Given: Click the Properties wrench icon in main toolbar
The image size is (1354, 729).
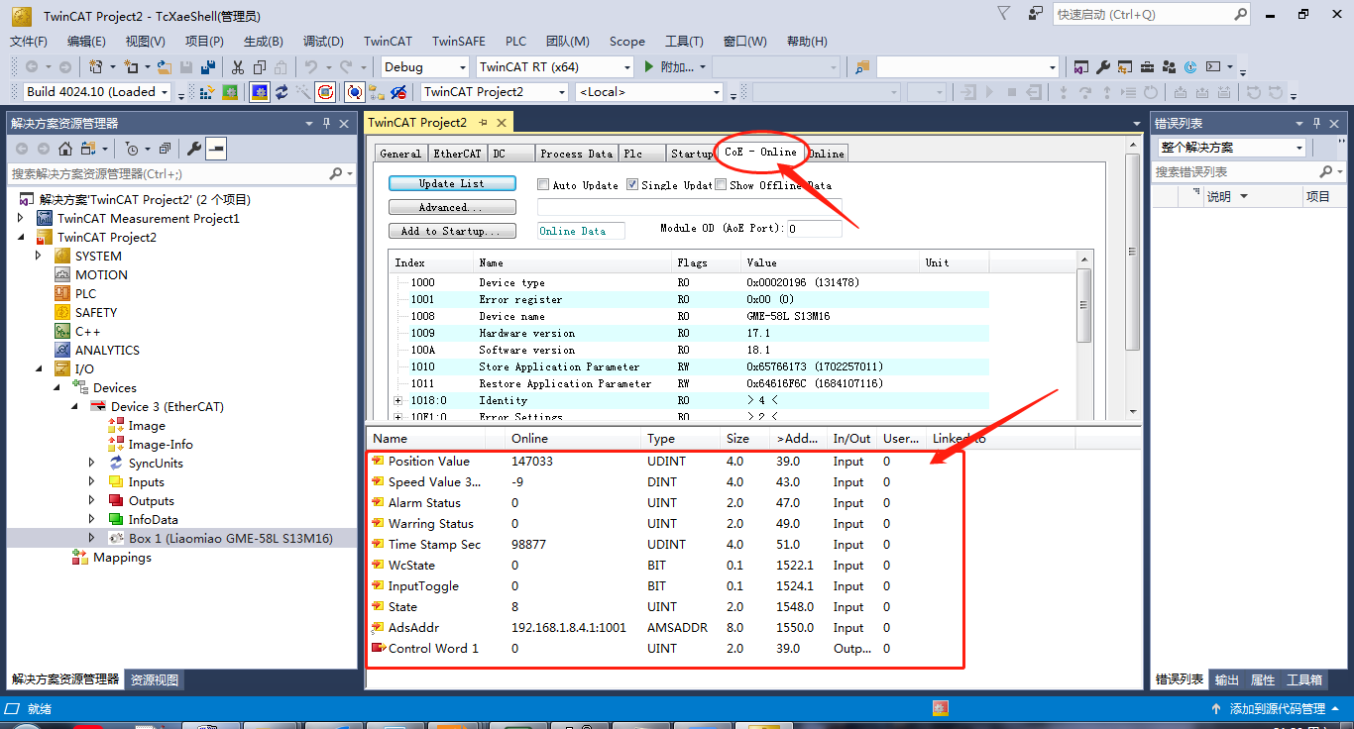Looking at the screenshot, I should [x=1102, y=67].
